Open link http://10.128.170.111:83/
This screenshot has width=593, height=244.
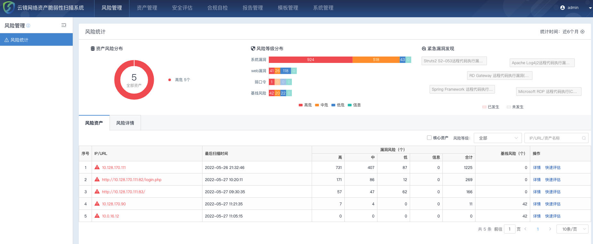tap(123, 192)
